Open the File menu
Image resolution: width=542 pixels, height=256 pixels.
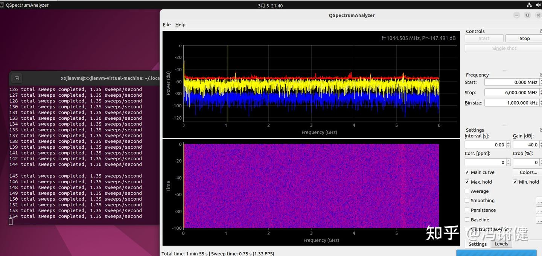[x=166, y=24]
